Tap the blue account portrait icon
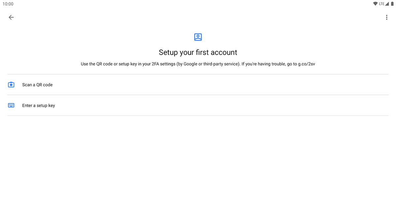Screen dimensions: 396x207 click(198, 37)
